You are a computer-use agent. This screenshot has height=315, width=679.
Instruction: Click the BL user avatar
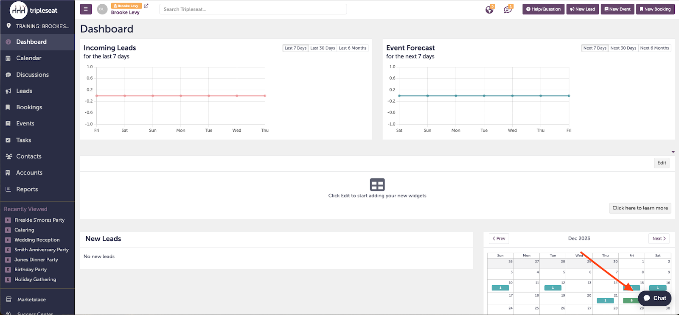pyautogui.click(x=102, y=9)
